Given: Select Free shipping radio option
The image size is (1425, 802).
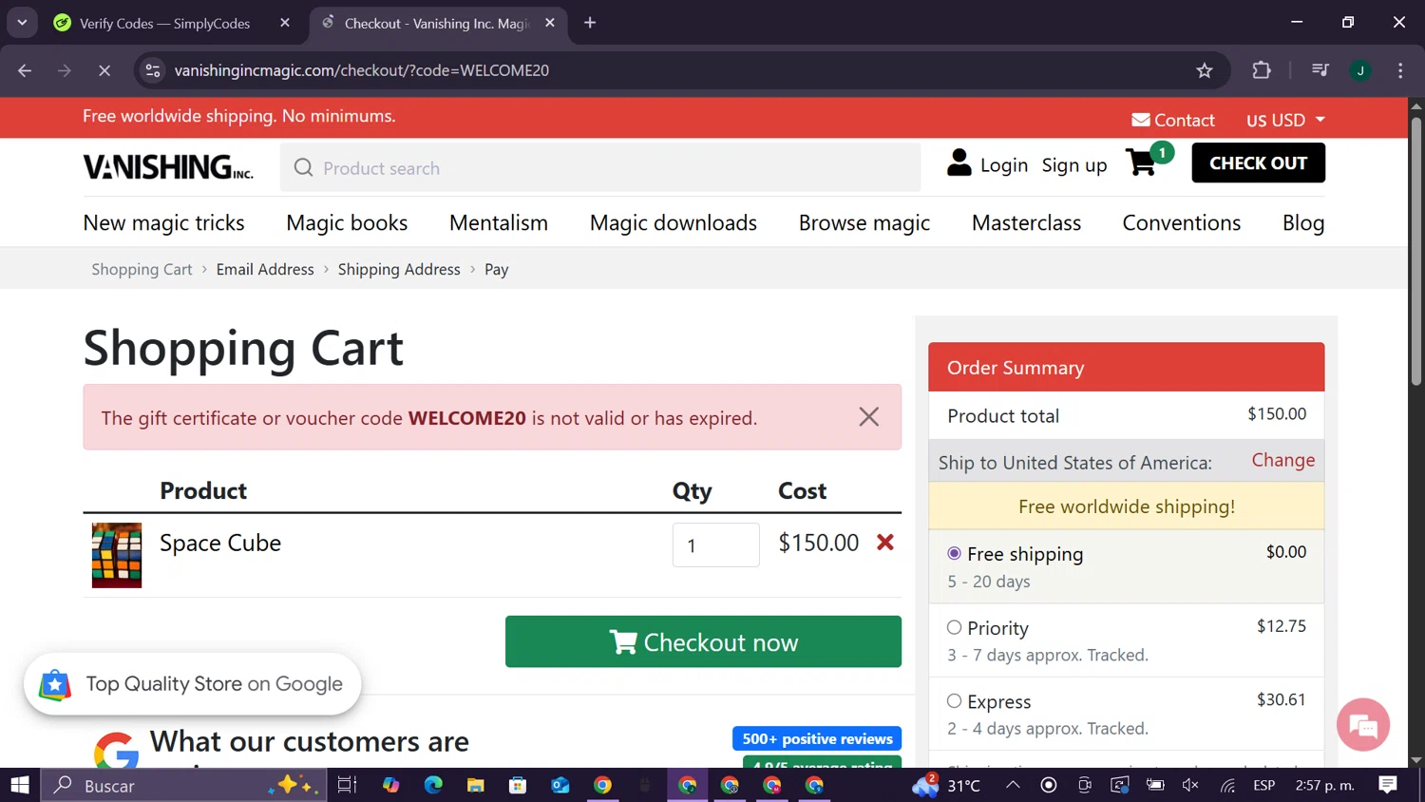Looking at the screenshot, I should click(x=954, y=553).
